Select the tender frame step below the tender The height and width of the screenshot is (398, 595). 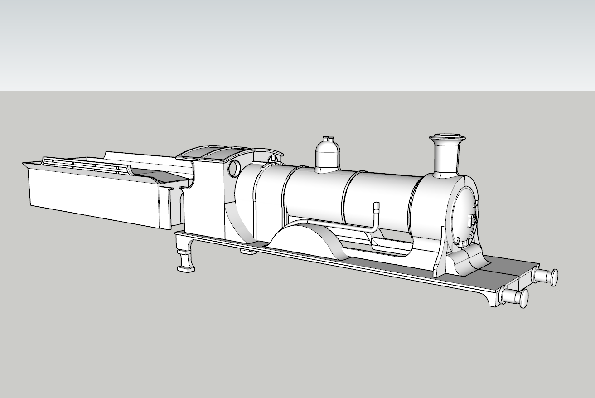(186, 263)
